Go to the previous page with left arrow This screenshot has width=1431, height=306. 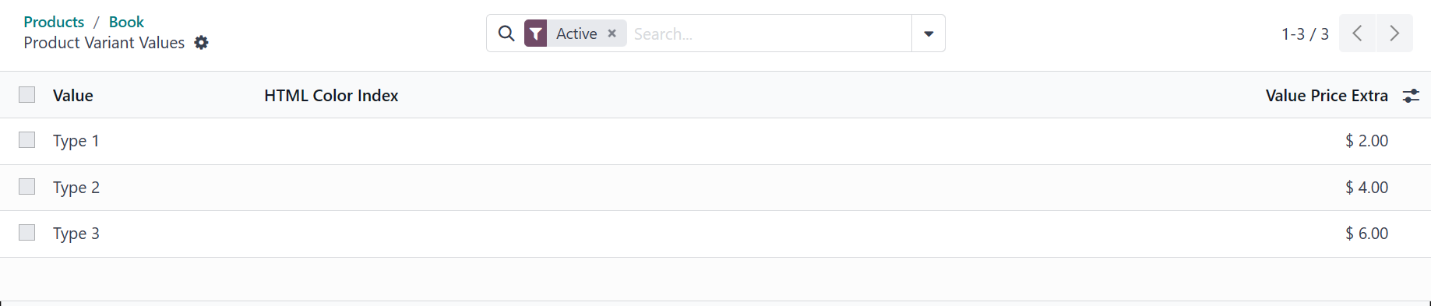point(1357,33)
